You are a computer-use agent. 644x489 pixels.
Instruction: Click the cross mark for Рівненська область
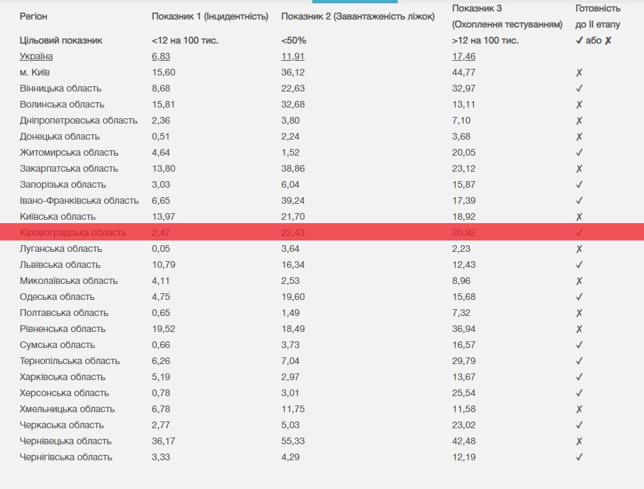tap(579, 329)
